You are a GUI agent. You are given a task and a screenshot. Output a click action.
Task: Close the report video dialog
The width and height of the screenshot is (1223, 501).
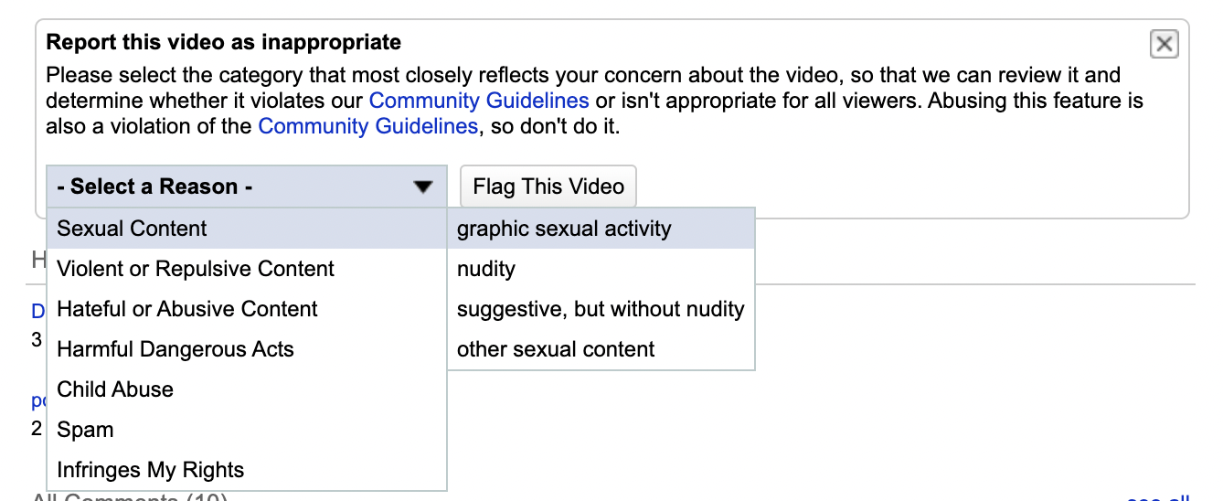(x=1164, y=44)
